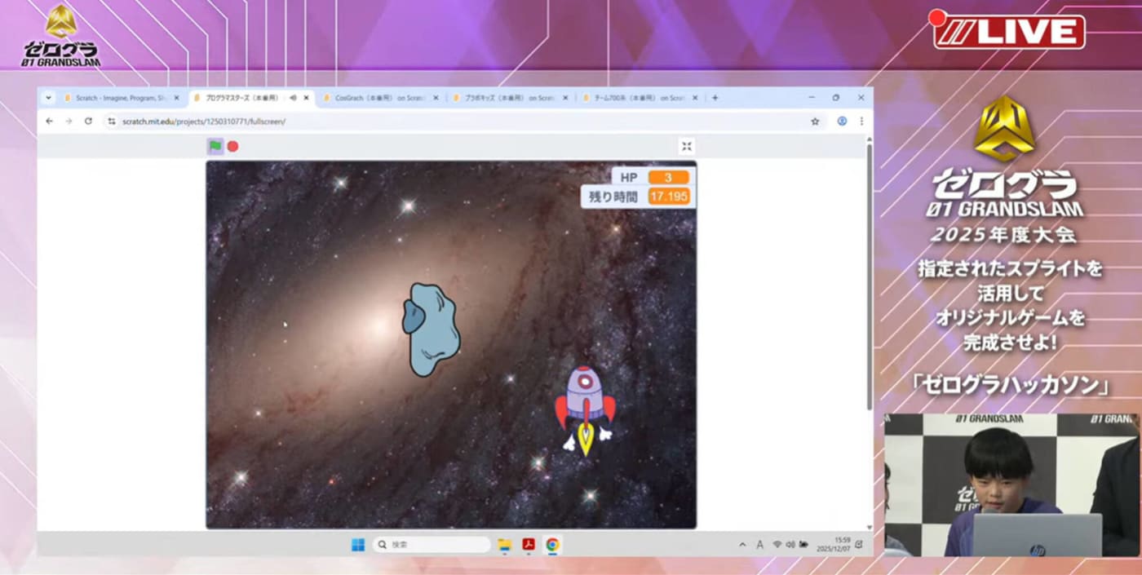This screenshot has width=1142, height=575.
Task: Go back to the previous page
Action: (x=49, y=121)
